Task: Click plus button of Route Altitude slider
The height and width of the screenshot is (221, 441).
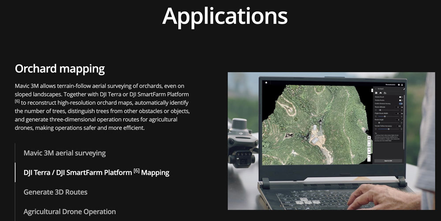Action: (402, 110)
